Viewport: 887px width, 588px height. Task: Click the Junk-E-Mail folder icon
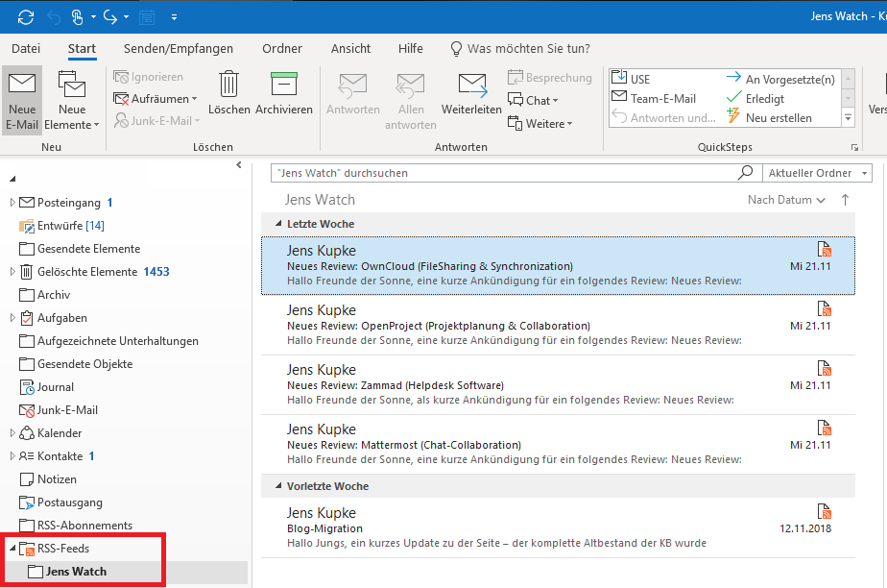pyautogui.click(x=27, y=410)
